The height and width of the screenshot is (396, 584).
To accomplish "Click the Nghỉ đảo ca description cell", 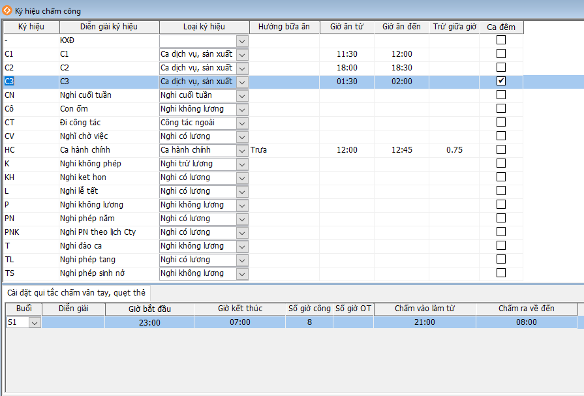I will pos(109,246).
